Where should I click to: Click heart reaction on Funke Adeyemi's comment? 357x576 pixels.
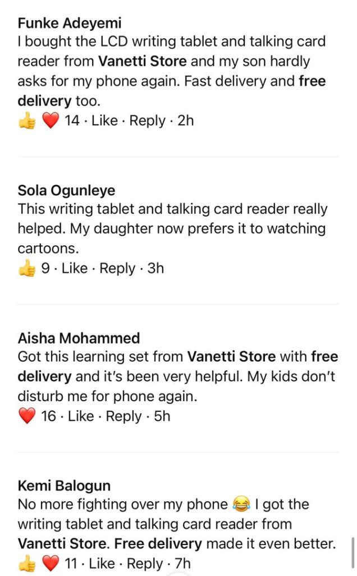pos(51,121)
